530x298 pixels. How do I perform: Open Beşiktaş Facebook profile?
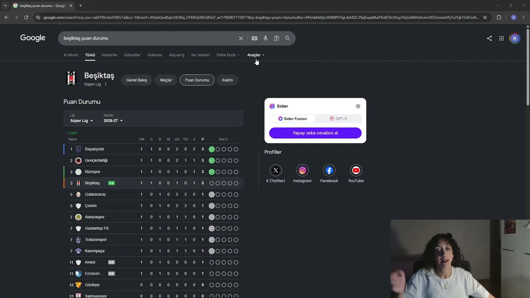[x=329, y=170]
